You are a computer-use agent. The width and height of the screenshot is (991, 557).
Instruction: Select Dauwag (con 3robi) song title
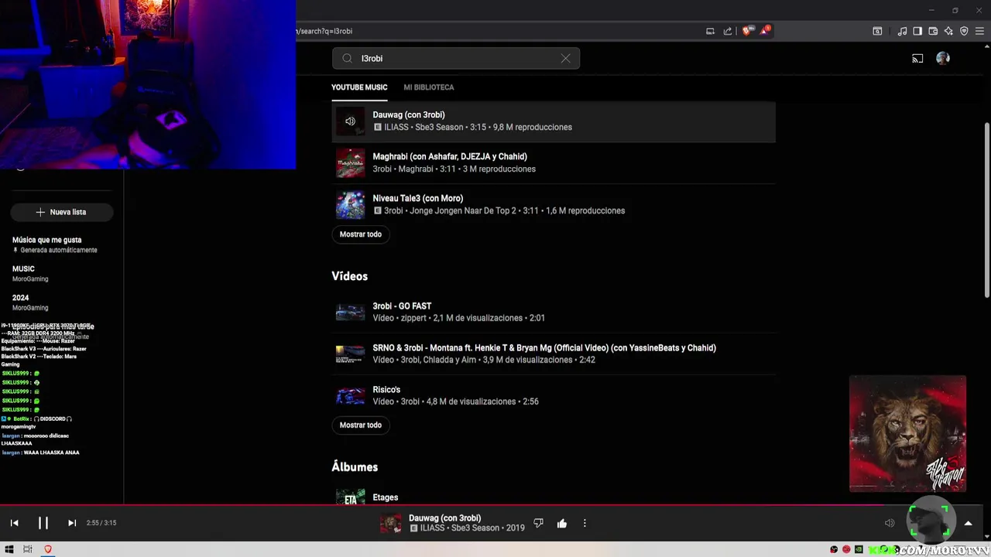(x=409, y=114)
